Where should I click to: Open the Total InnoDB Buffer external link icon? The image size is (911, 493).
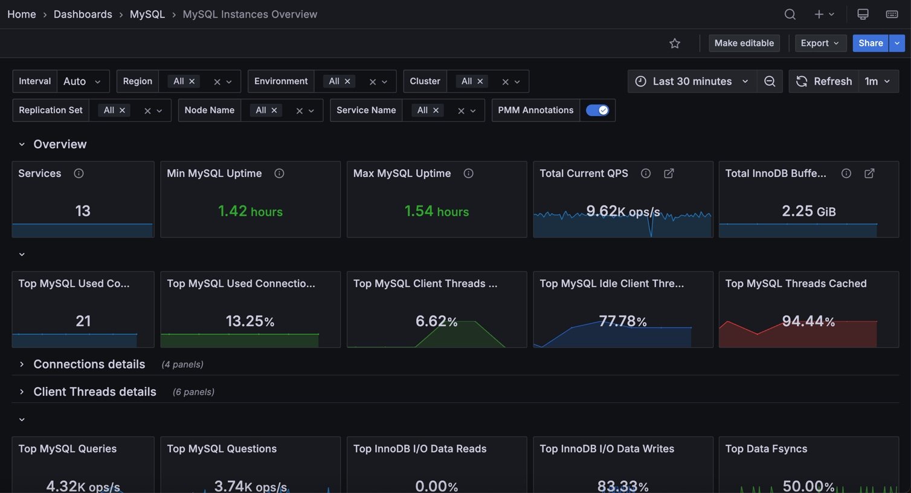[x=869, y=173]
